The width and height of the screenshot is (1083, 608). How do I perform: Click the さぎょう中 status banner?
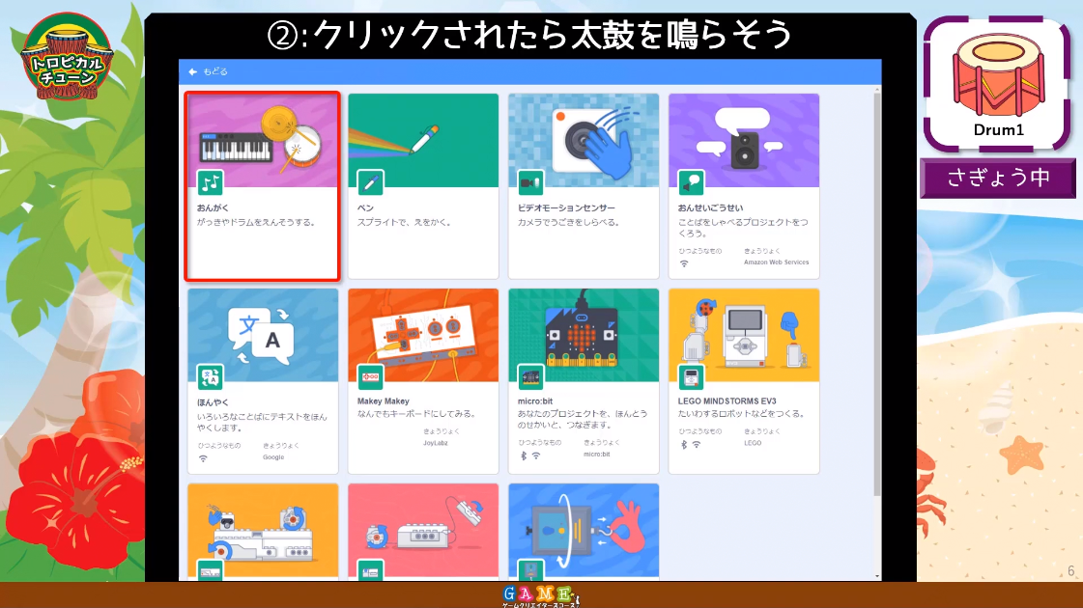point(997,178)
